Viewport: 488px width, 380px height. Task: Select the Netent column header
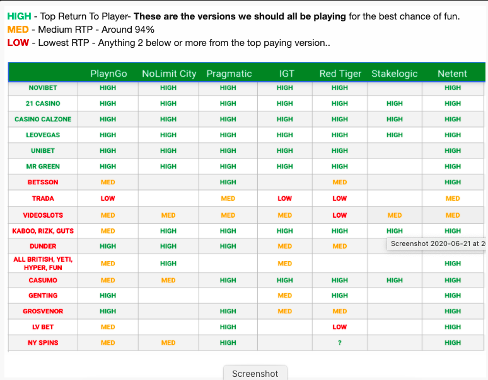[452, 74]
